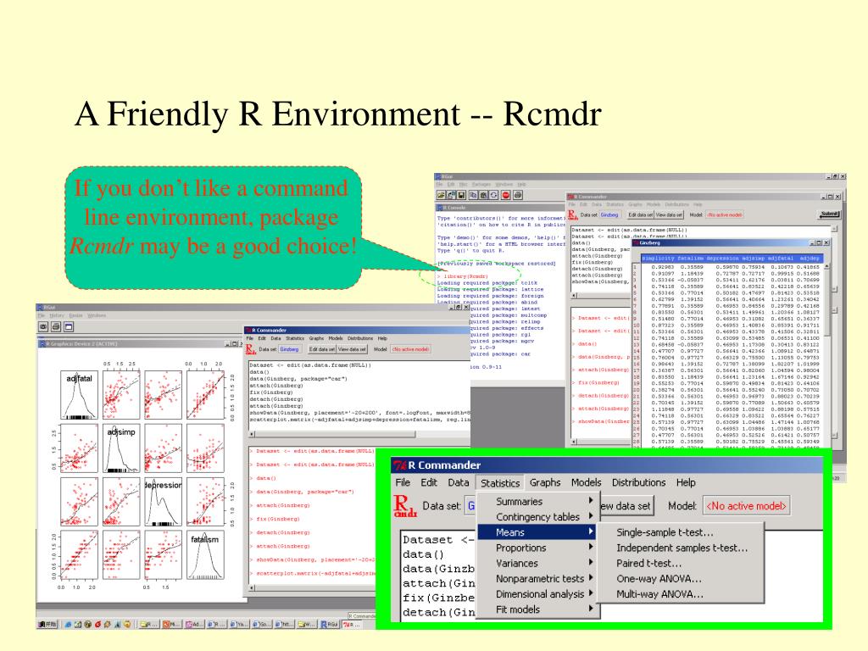Click the R Commander taskbar button

coord(352,625)
